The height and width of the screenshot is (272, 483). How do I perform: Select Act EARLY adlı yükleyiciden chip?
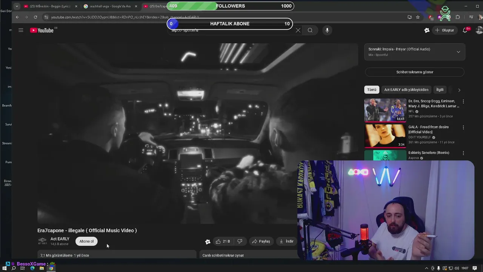pos(406,90)
